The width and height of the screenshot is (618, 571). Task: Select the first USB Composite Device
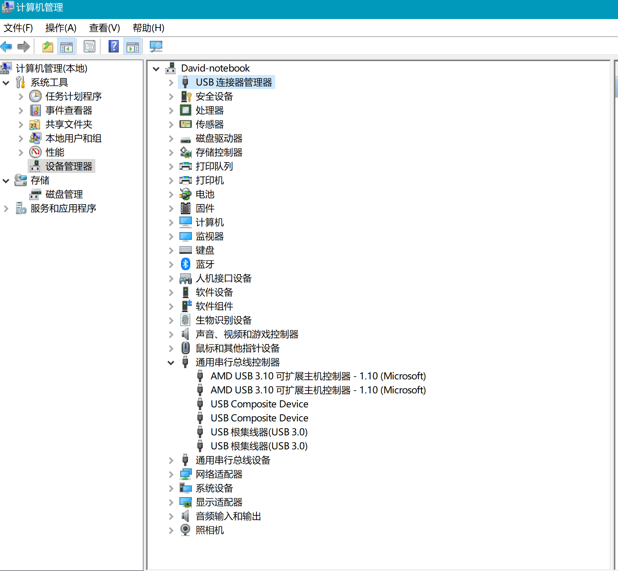pyautogui.click(x=260, y=404)
